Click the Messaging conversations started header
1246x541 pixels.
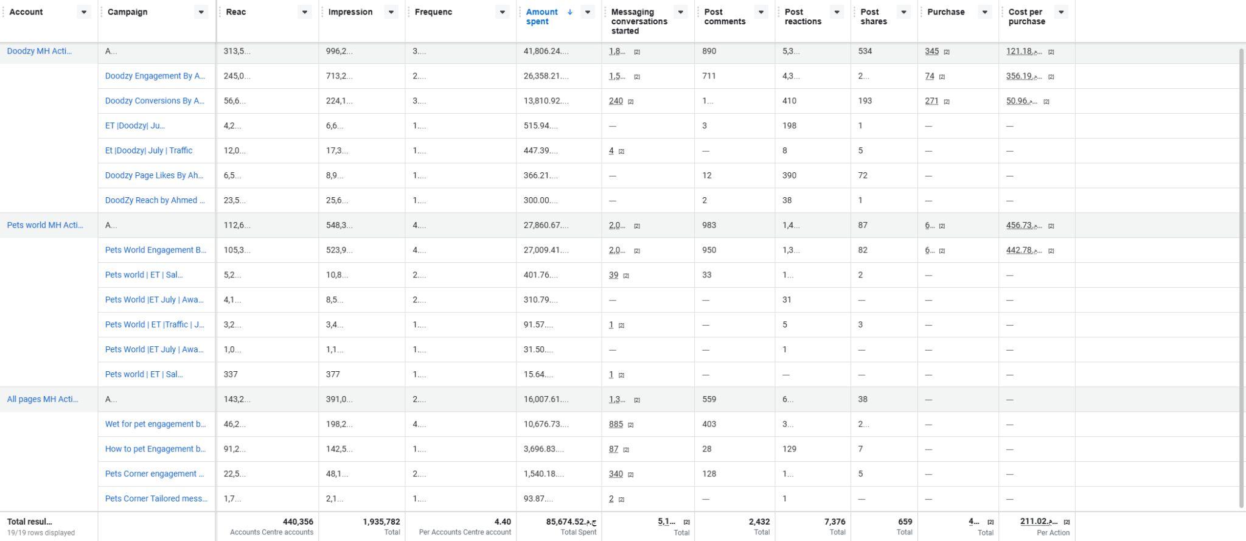click(639, 21)
